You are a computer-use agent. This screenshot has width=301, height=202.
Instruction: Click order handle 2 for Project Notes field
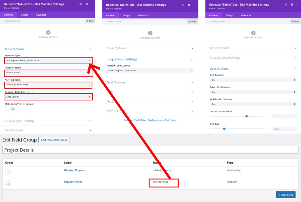tap(8, 183)
